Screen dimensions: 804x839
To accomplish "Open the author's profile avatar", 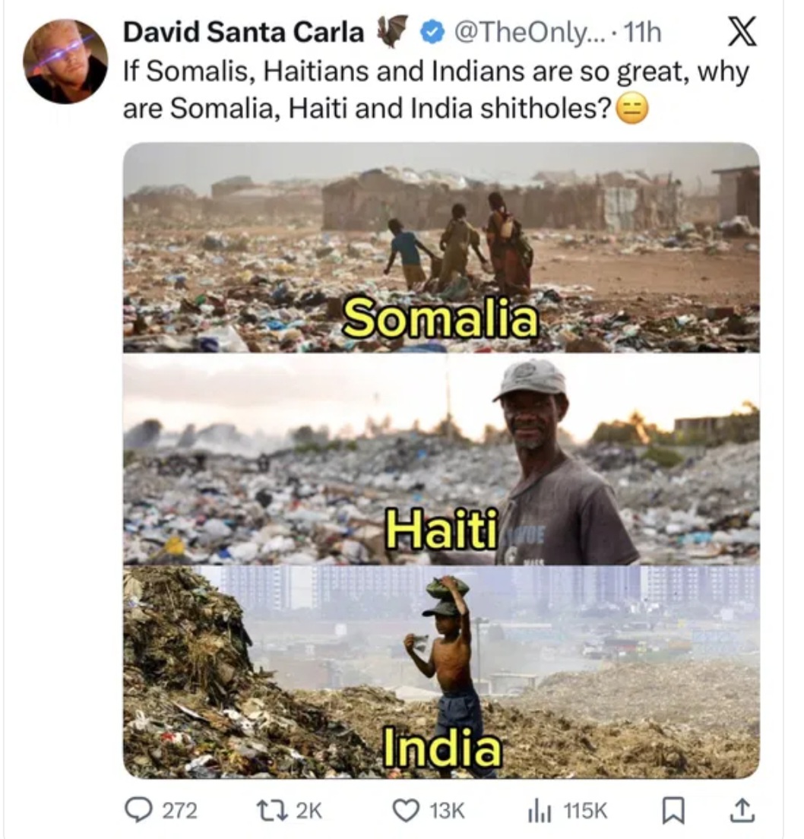I will 65,62.
